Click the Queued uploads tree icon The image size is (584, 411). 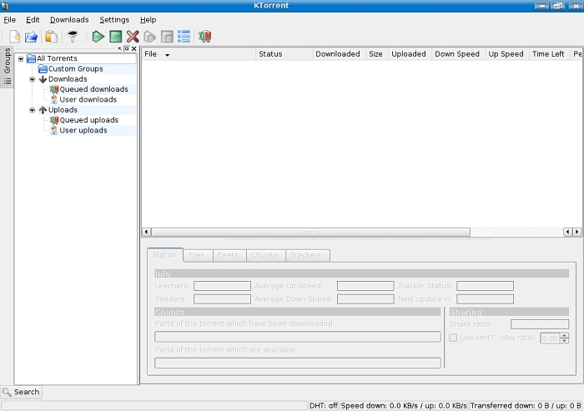tap(54, 120)
